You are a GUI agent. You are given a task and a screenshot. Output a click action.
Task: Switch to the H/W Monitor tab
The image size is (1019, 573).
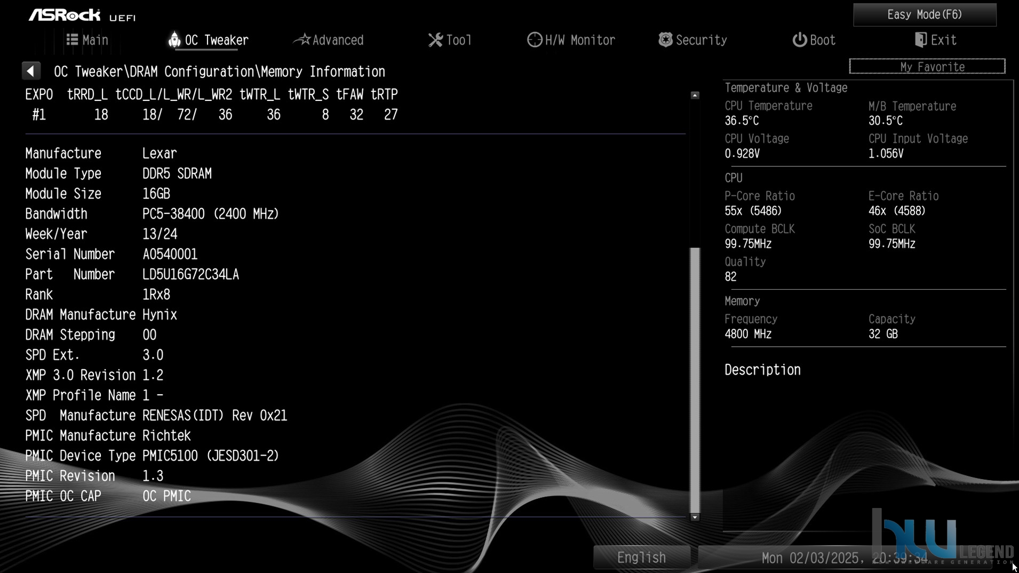pos(571,40)
